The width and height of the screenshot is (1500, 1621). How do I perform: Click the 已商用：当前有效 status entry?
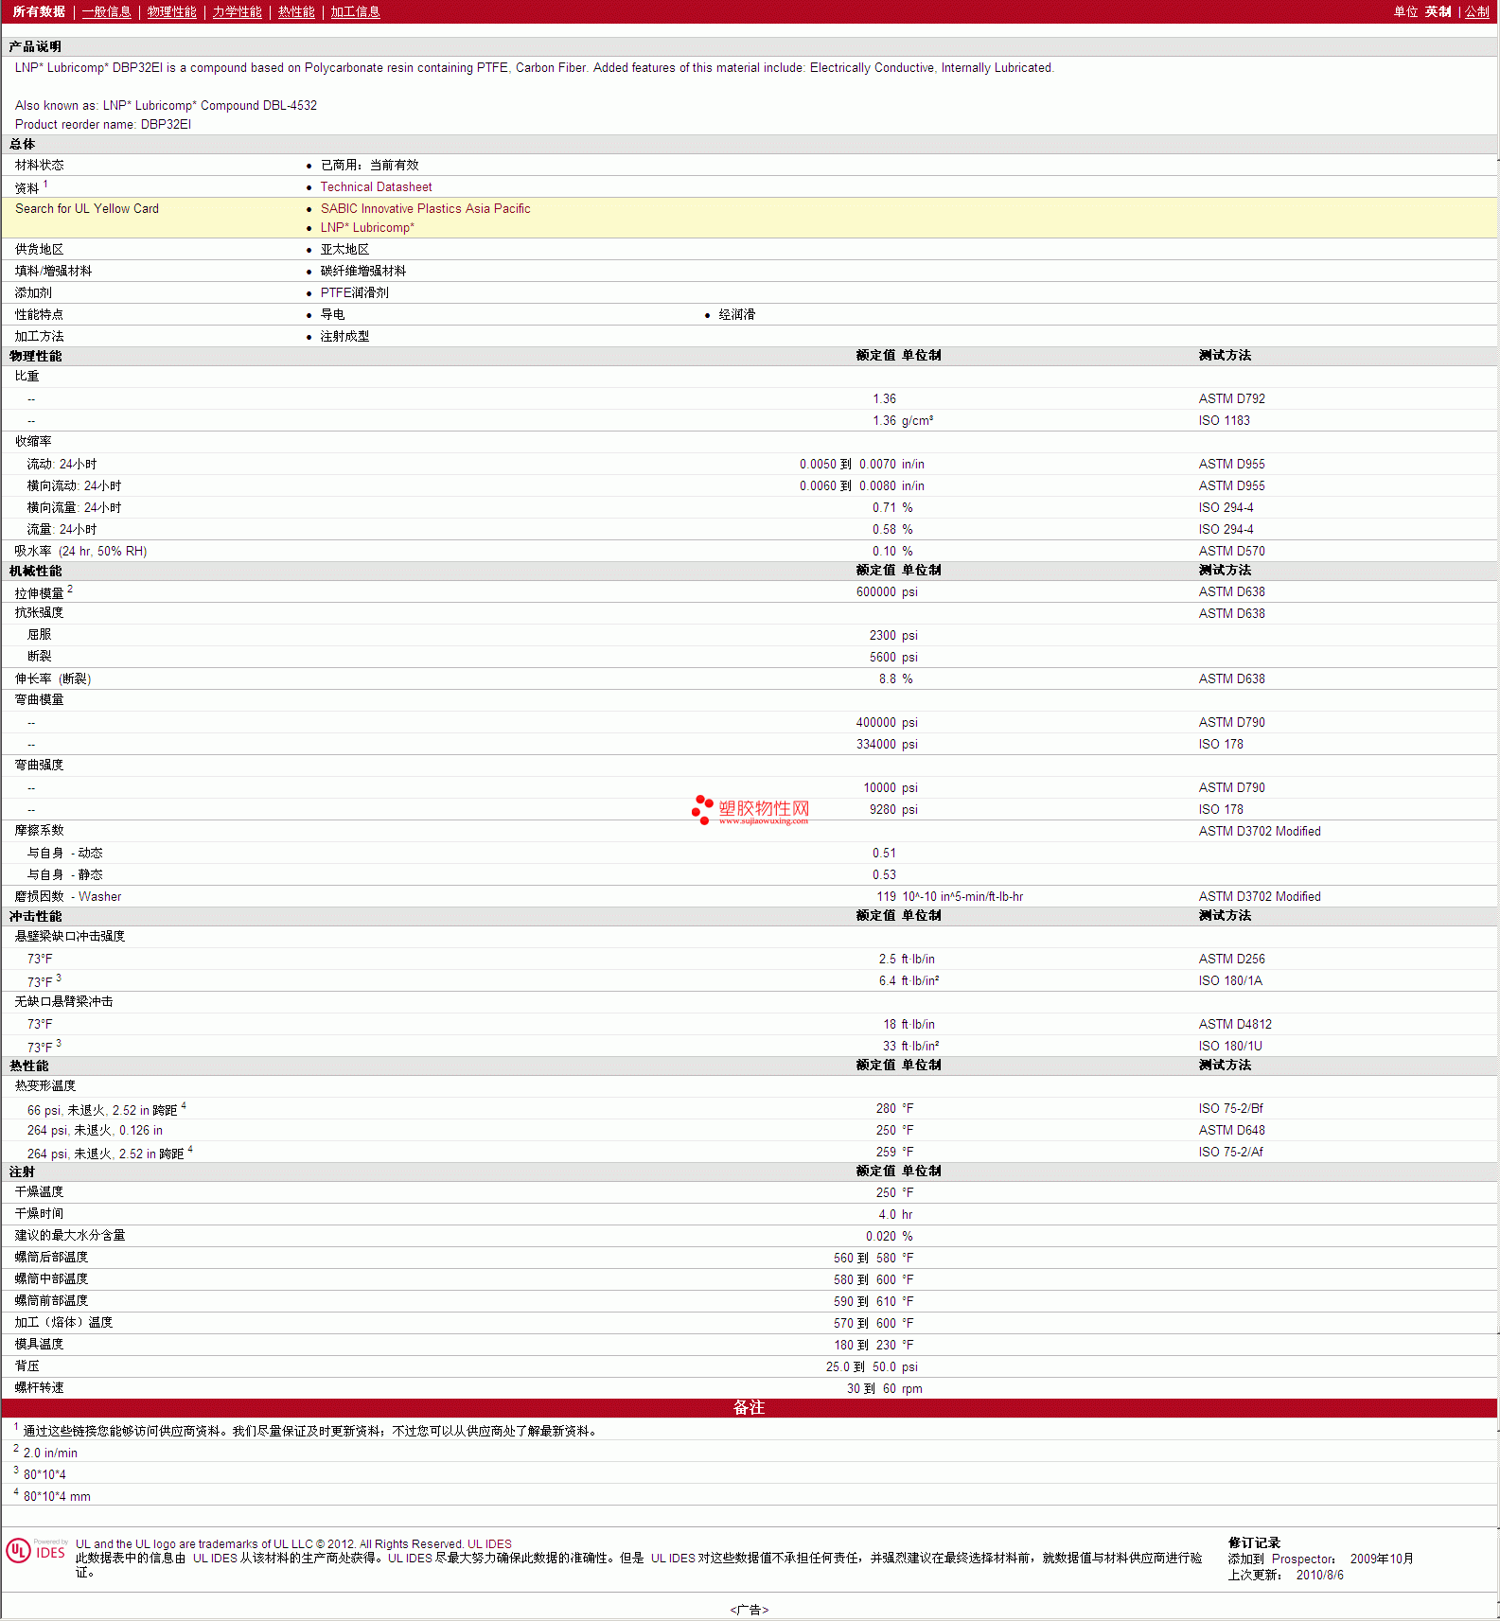pyautogui.click(x=369, y=166)
